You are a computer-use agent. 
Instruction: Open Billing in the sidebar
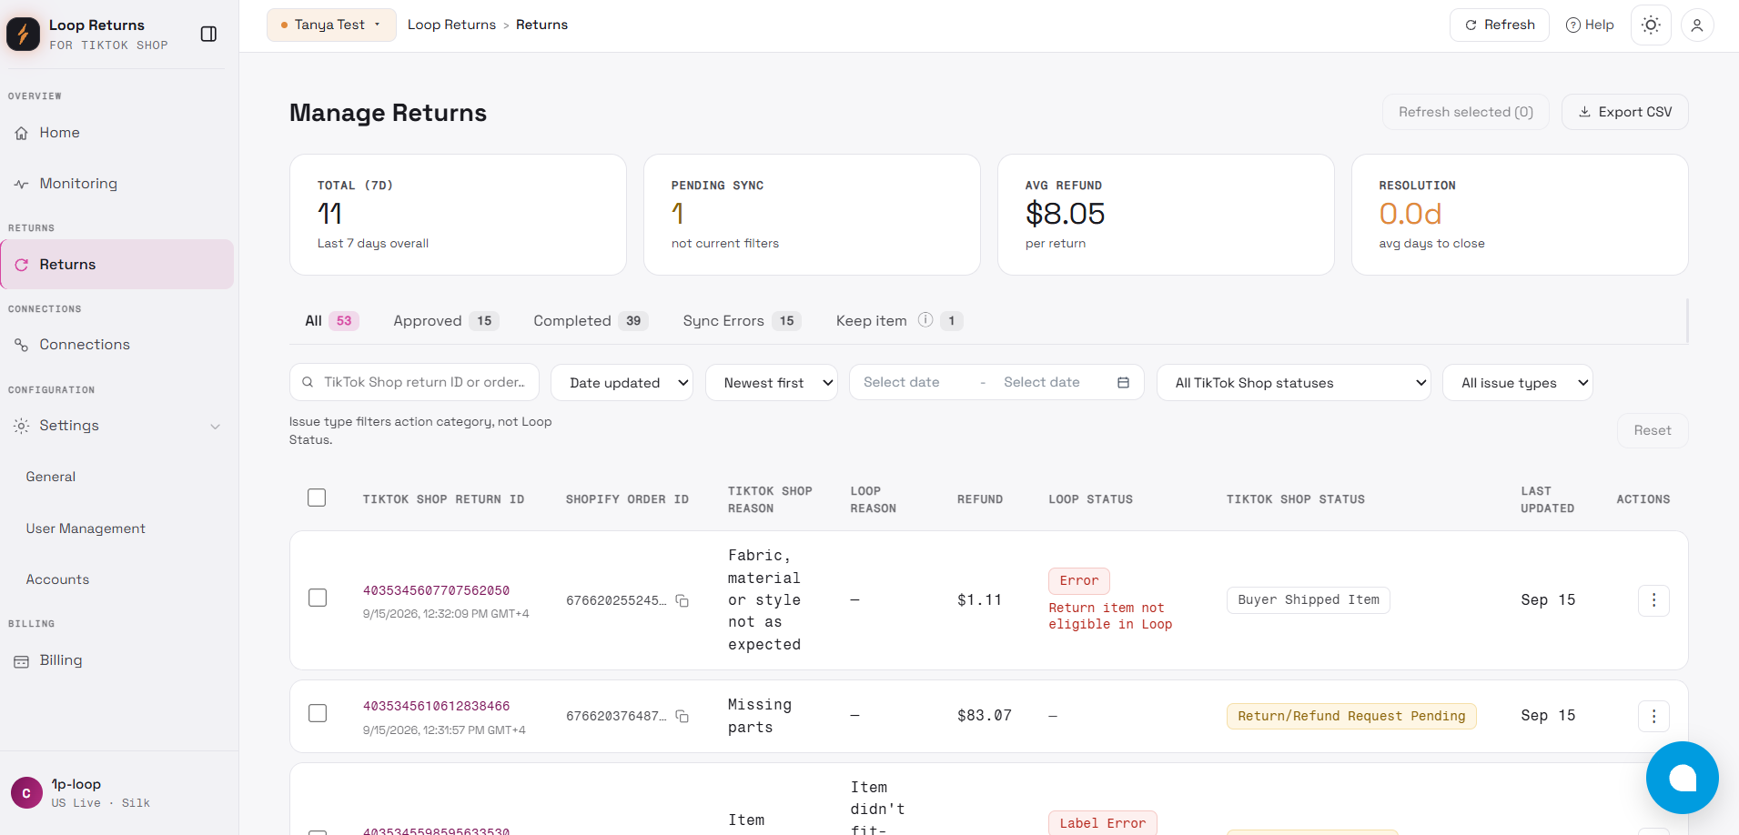117,660
